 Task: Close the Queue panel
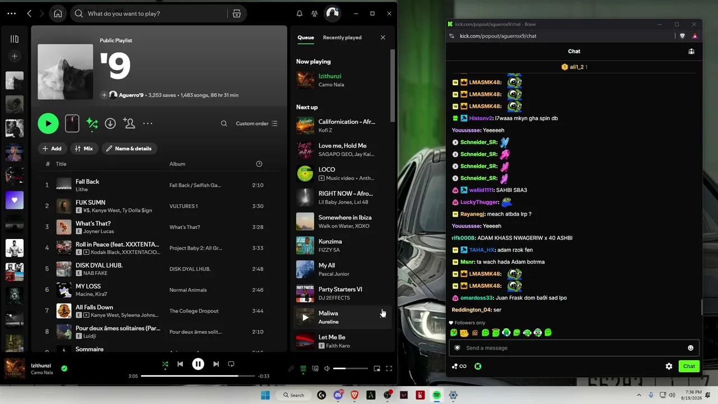coord(383,38)
